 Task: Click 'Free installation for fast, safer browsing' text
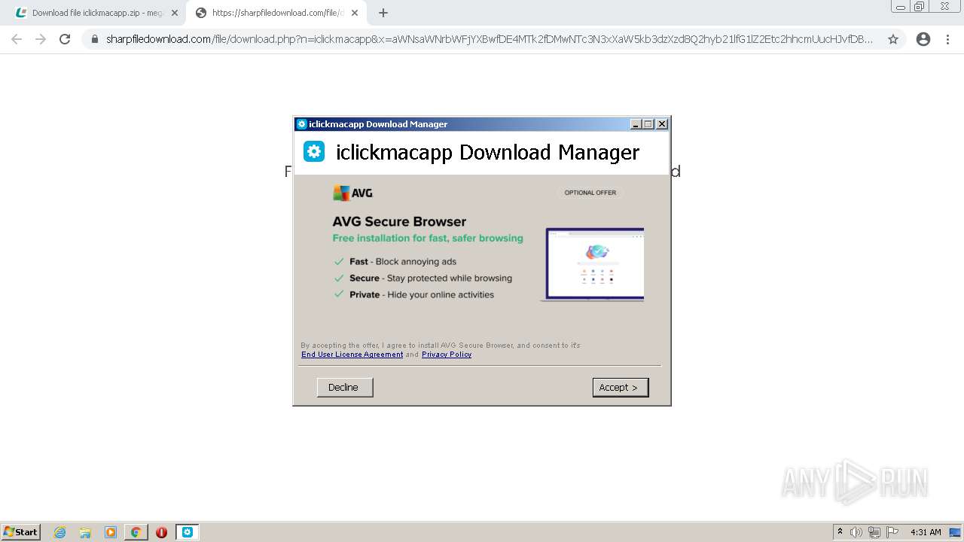point(428,238)
